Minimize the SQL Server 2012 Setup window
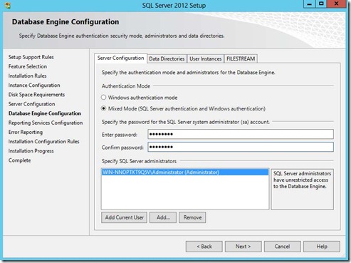Viewport: 351px width, 263px height. click(310, 4)
